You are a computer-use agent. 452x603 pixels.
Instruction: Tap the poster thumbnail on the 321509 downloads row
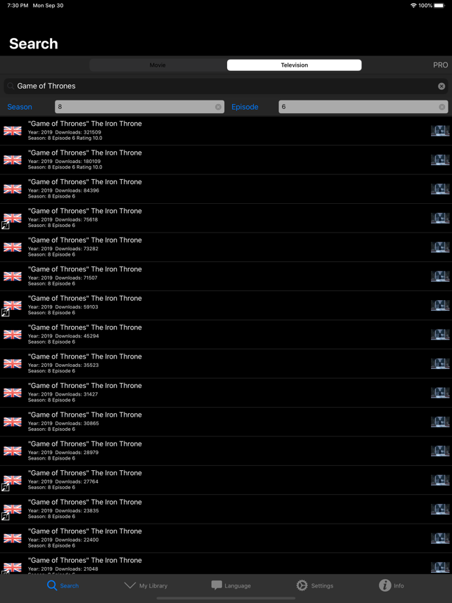[440, 131]
